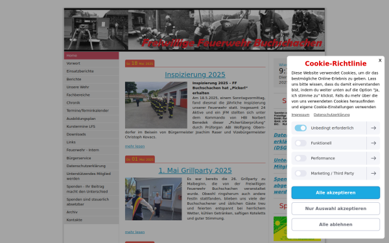Open Unsere Wehr menu item
The width and height of the screenshot is (389, 243).
click(91, 87)
